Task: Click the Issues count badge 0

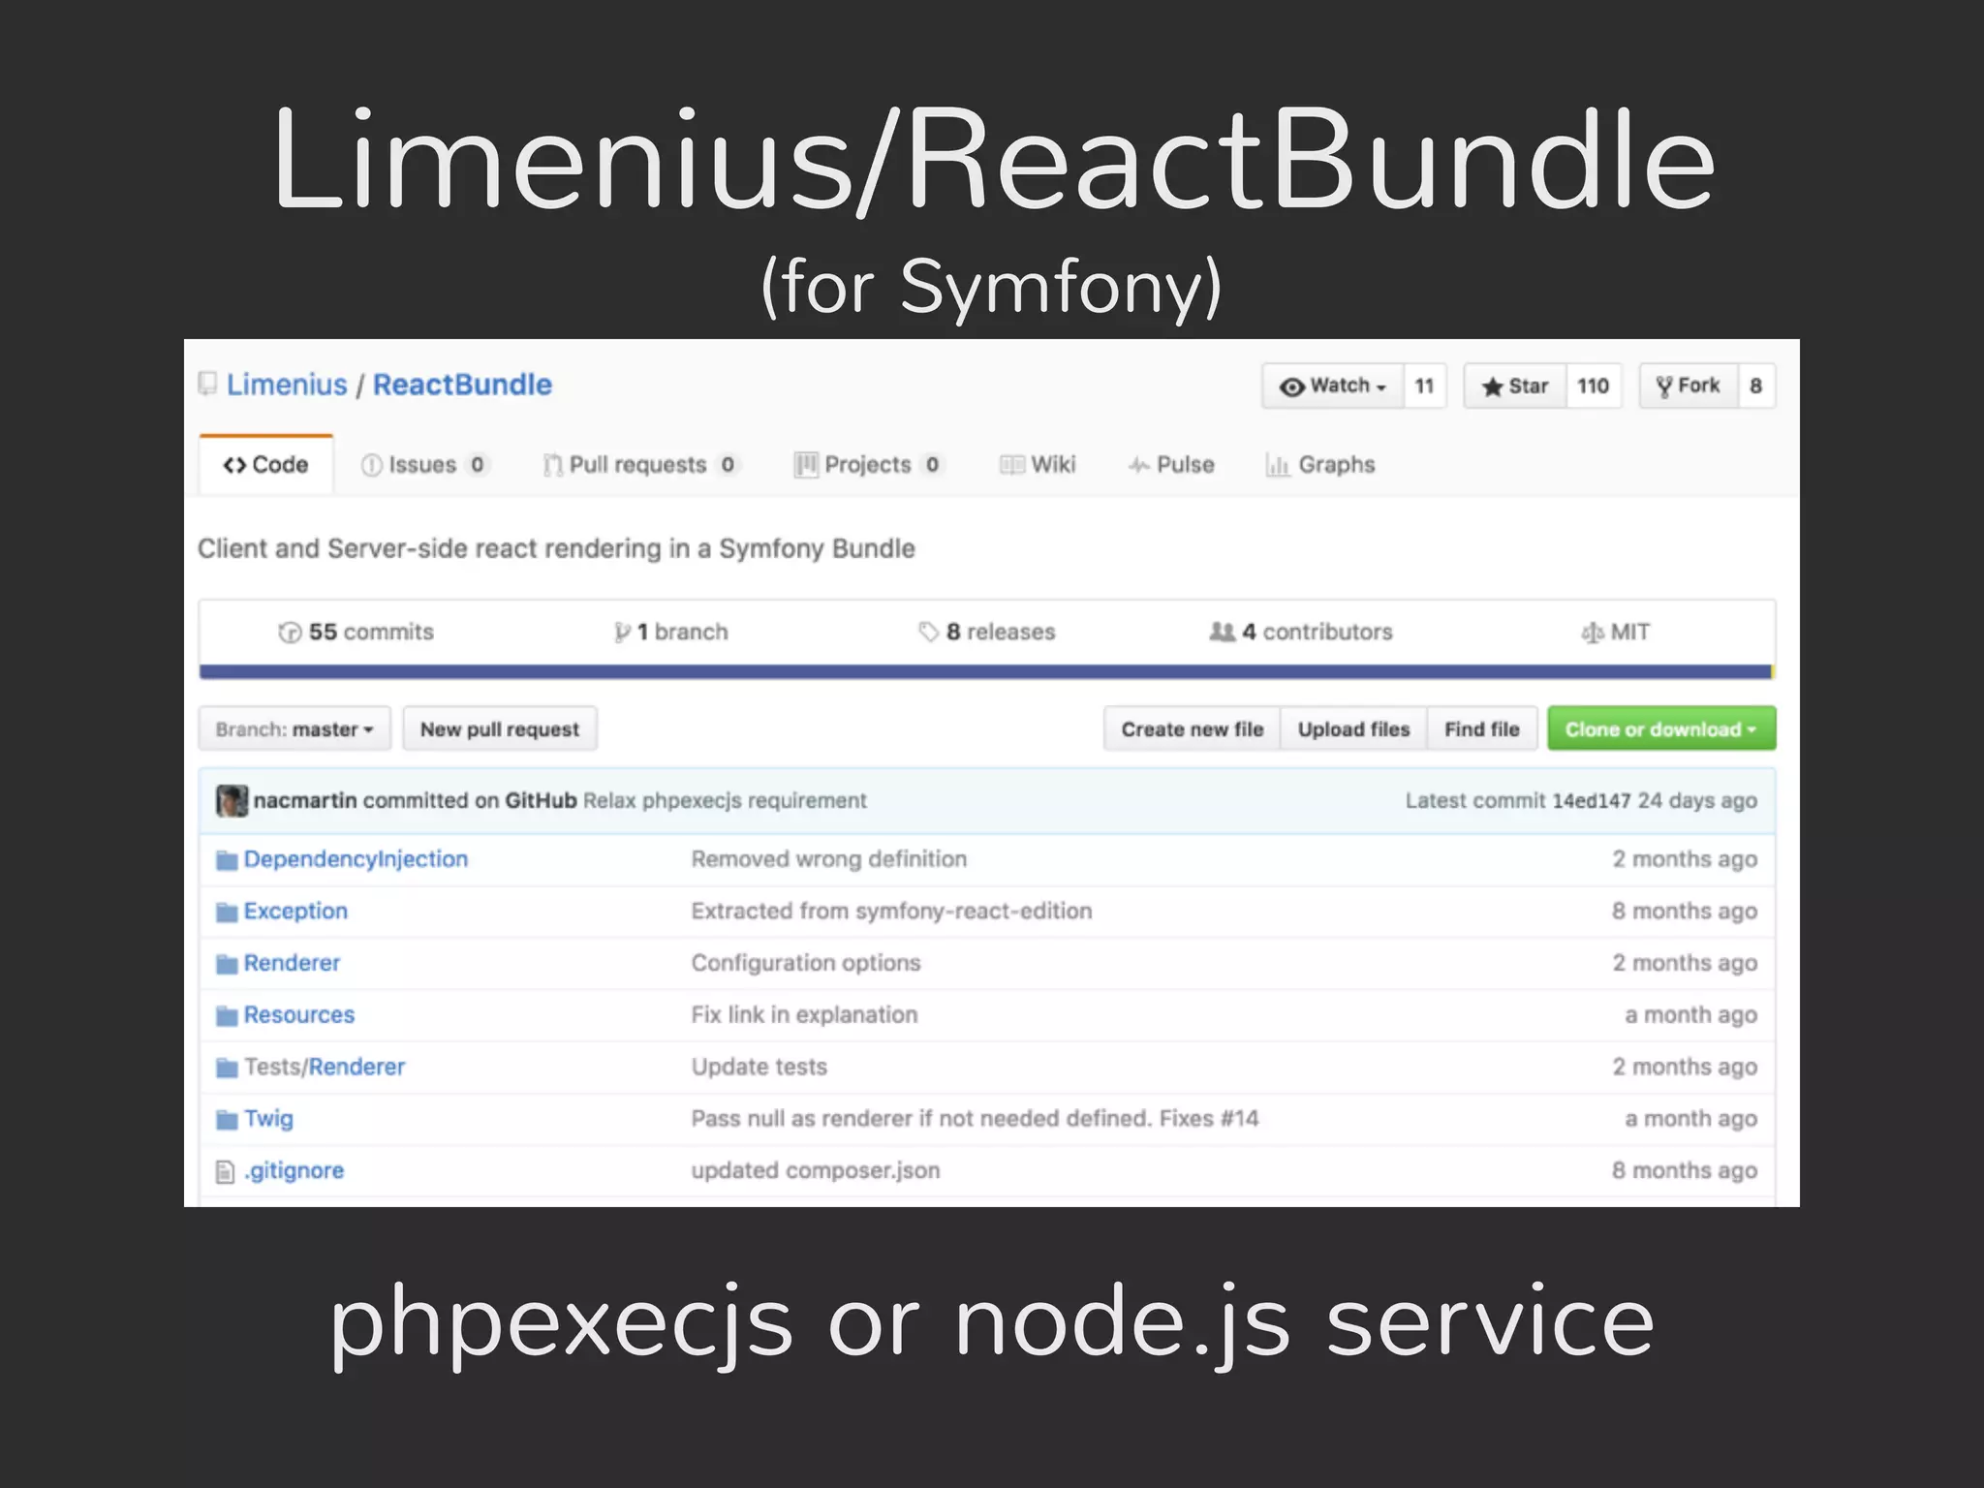Action: click(x=477, y=465)
